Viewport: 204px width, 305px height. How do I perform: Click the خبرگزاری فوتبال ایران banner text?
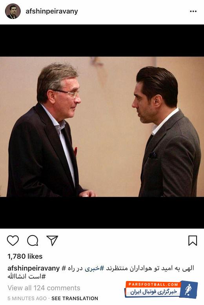(154, 292)
